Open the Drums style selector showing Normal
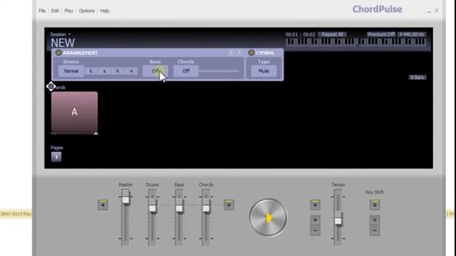The image size is (456, 256). pos(71,71)
